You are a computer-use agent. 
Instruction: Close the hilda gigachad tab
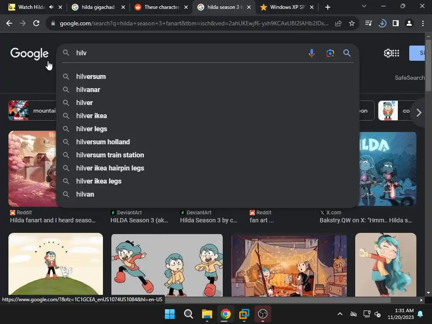(x=123, y=7)
